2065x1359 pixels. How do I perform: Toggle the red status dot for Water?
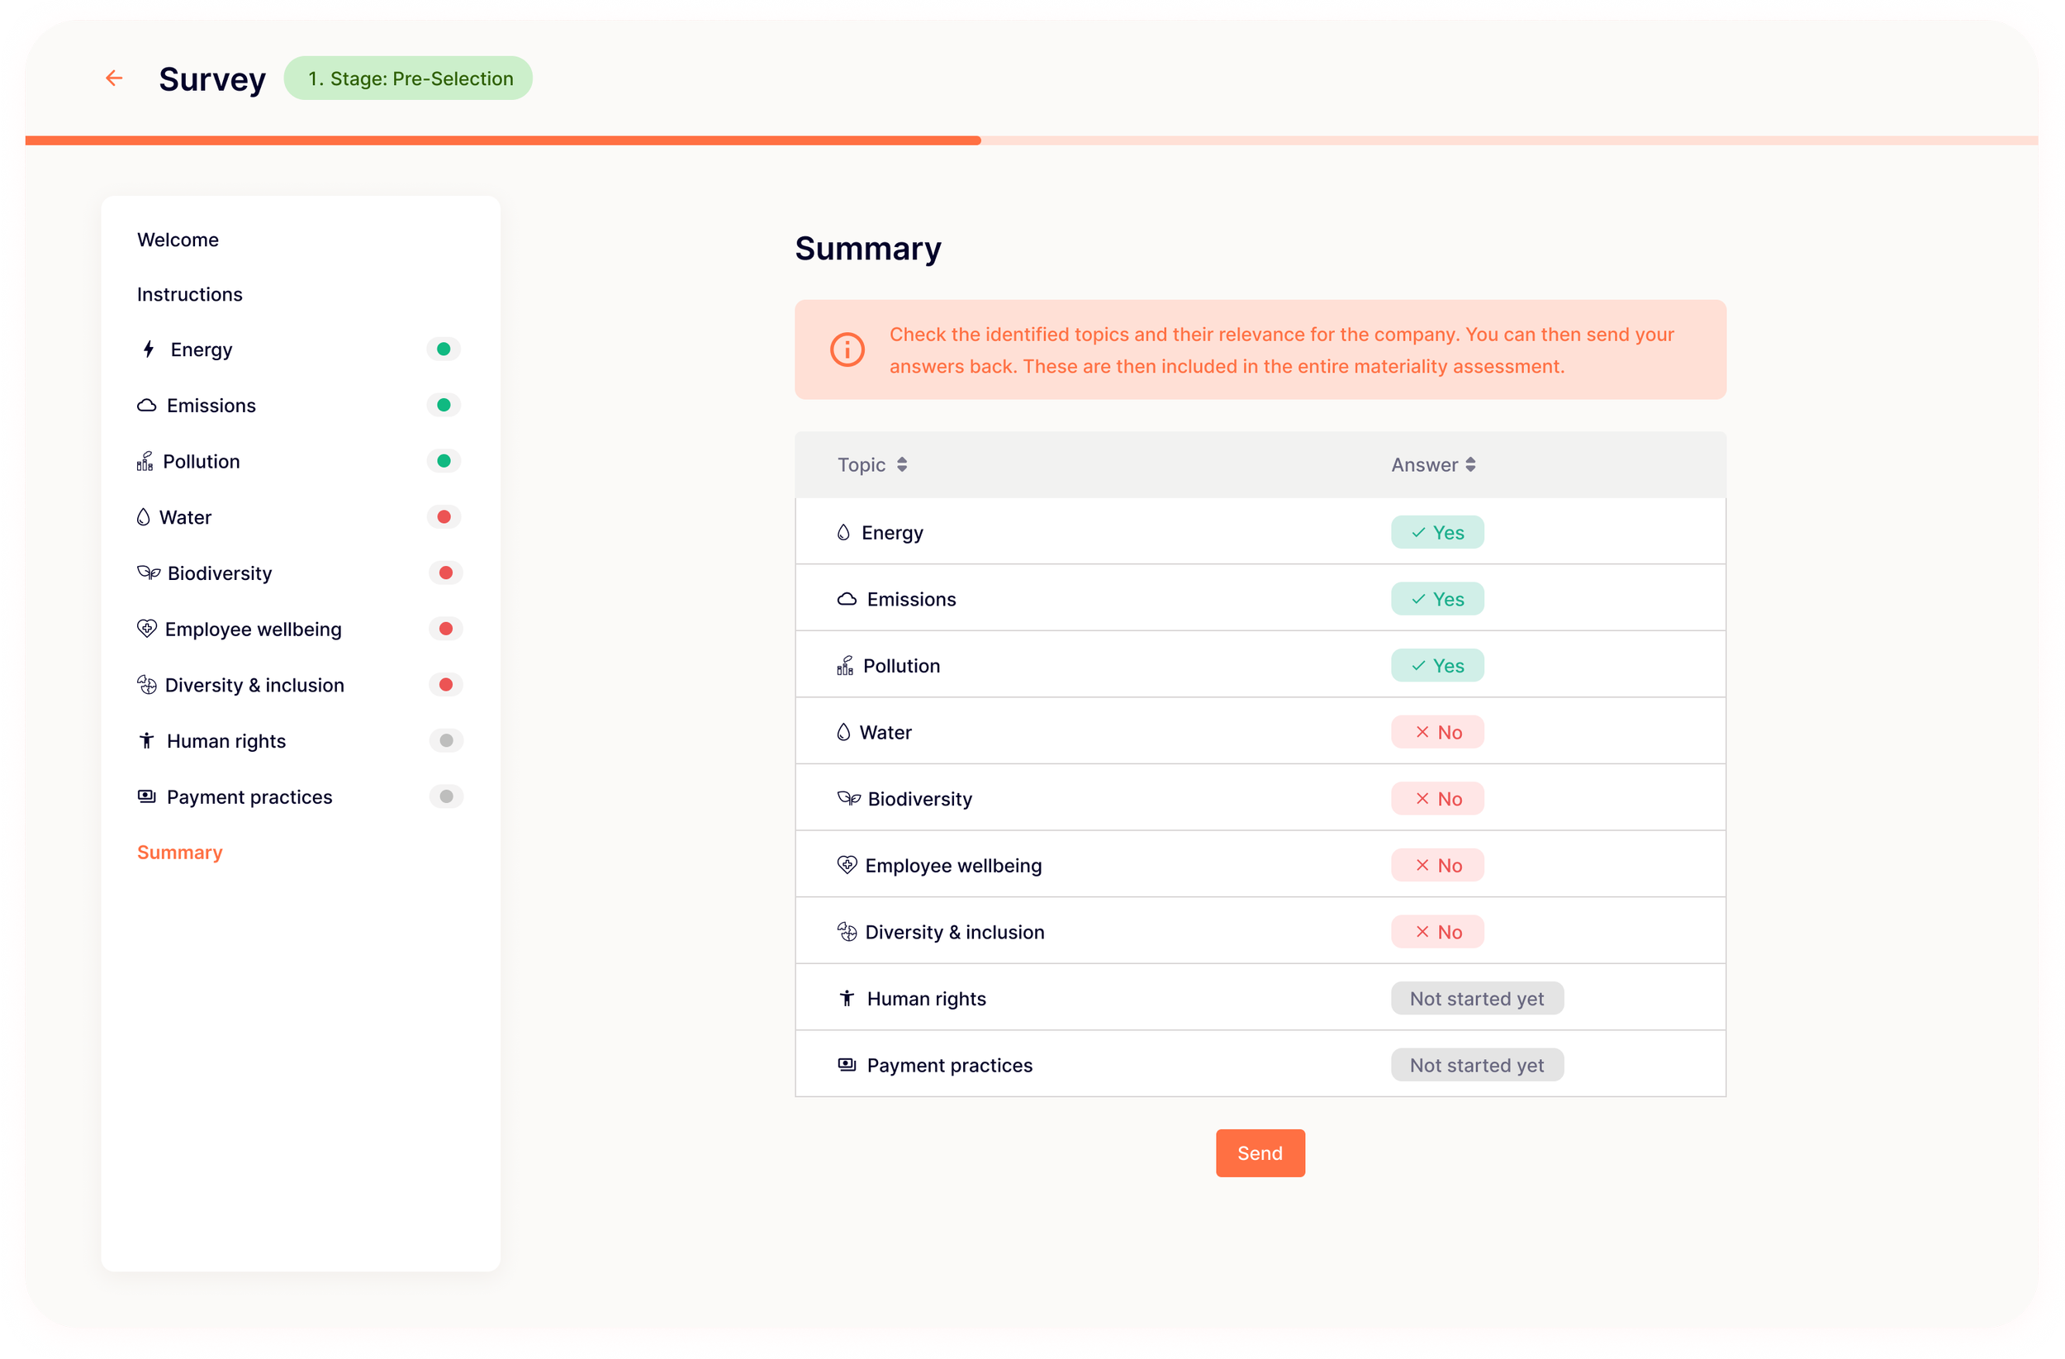click(x=444, y=517)
